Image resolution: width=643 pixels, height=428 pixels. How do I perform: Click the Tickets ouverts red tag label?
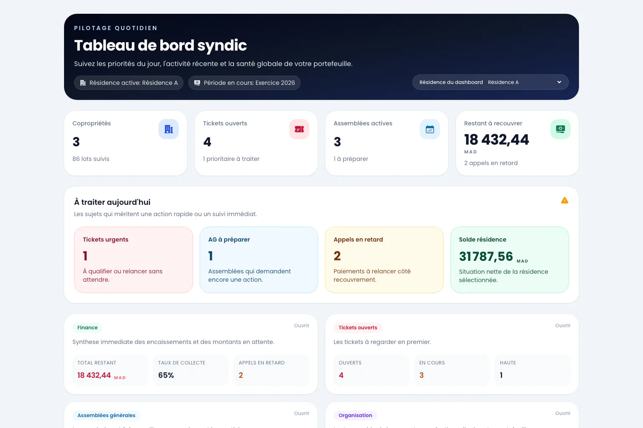pos(358,328)
